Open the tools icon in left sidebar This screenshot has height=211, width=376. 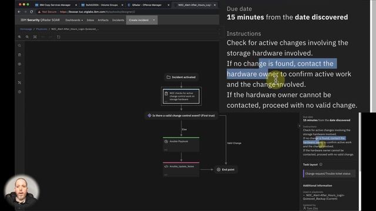pyautogui.click(x=19, y=83)
